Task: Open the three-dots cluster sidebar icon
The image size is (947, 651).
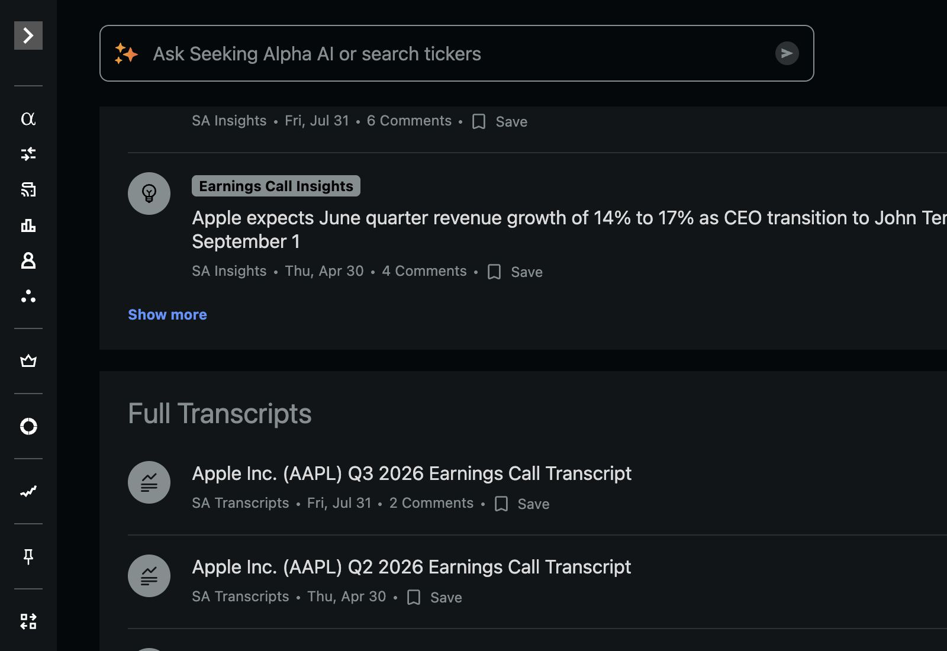Action: pyautogui.click(x=28, y=297)
